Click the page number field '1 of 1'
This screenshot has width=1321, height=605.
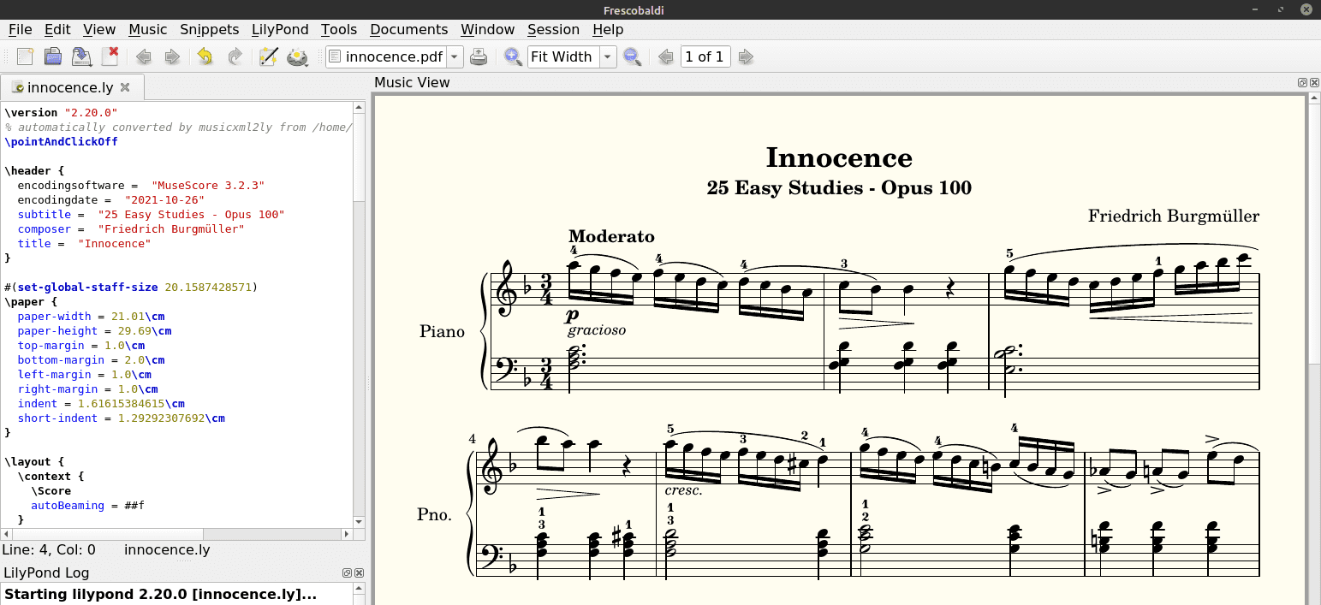[x=704, y=56]
